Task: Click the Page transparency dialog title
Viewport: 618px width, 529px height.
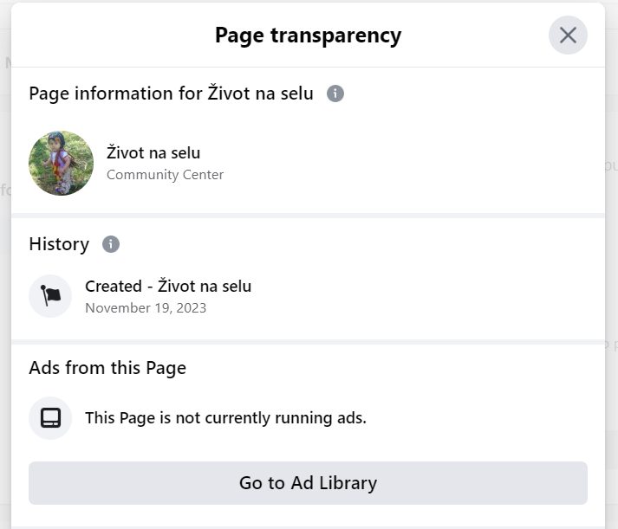Action: (308, 35)
